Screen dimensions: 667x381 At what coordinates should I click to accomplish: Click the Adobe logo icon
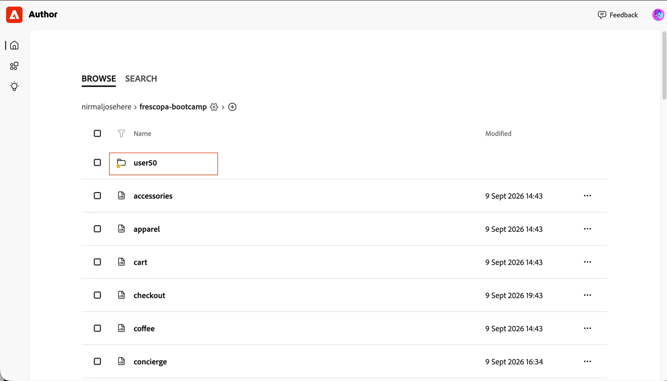(14, 15)
